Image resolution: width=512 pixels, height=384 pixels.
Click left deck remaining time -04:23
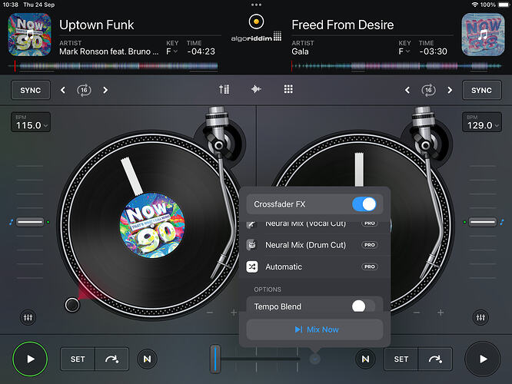coord(201,51)
